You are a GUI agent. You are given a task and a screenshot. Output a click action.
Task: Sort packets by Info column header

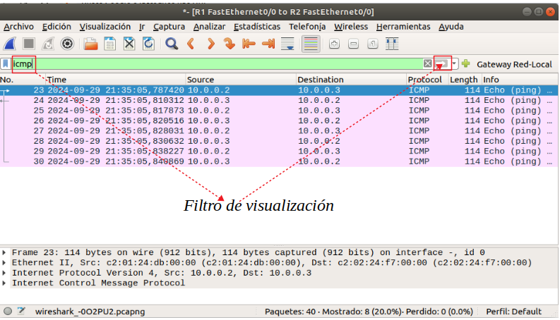(520, 80)
